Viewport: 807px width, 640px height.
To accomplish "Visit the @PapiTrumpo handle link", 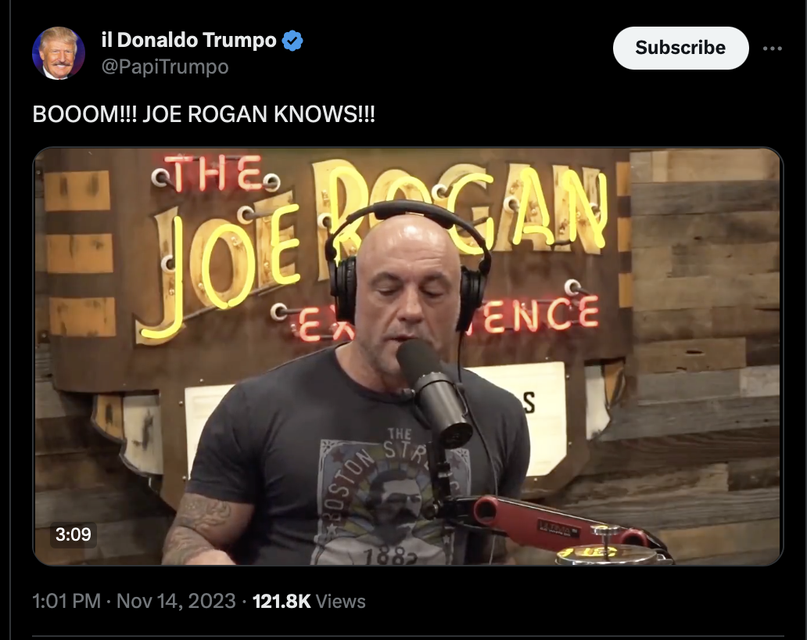I will point(165,67).
